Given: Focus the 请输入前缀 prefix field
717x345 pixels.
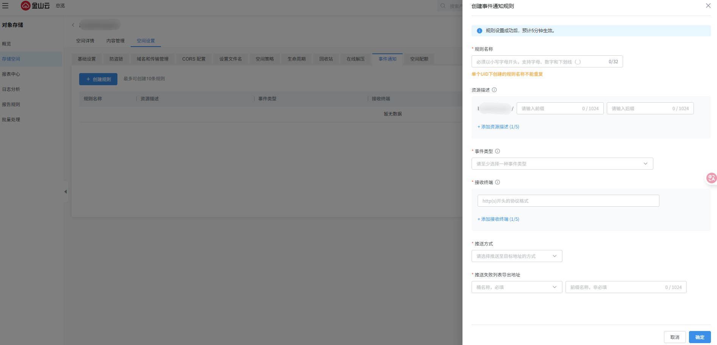Looking at the screenshot, I should pos(560,108).
